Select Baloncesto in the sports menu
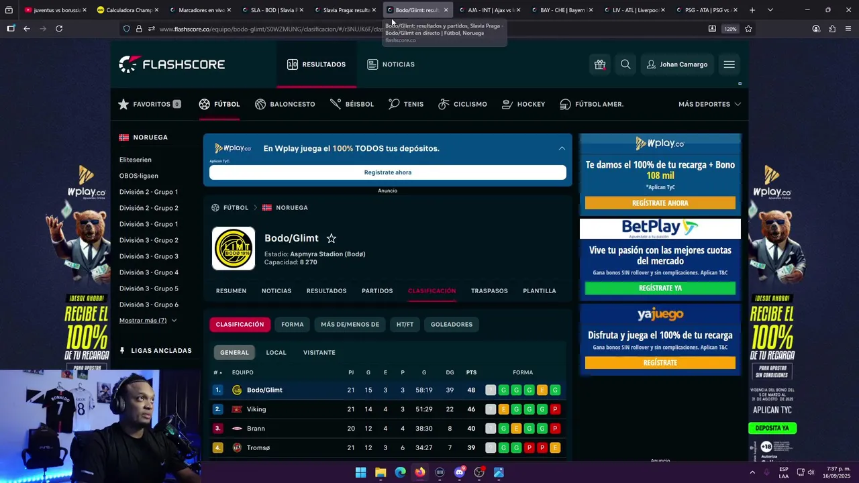The width and height of the screenshot is (859, 483). [285, 104]
